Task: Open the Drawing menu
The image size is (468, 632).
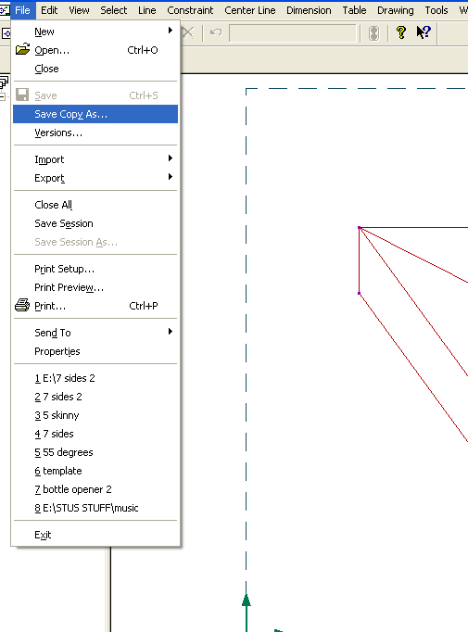Action: tap(396, 10)
